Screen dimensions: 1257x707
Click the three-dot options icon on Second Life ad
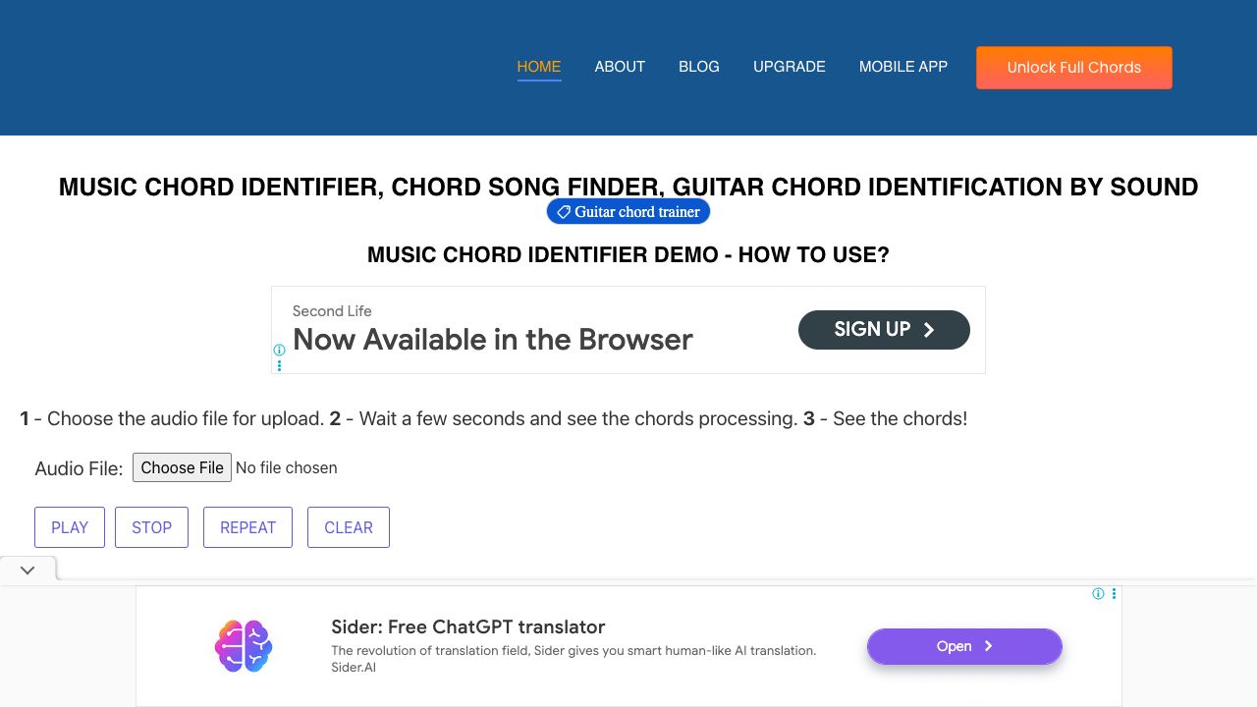coord(279,365)
